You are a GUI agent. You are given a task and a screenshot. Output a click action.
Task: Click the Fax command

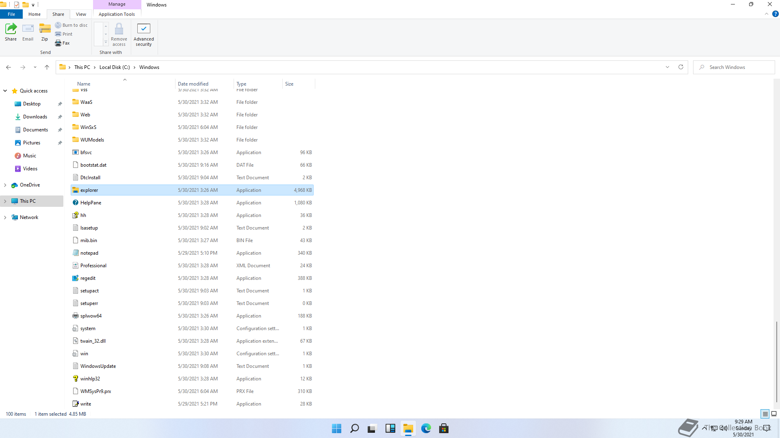[63, 43]
